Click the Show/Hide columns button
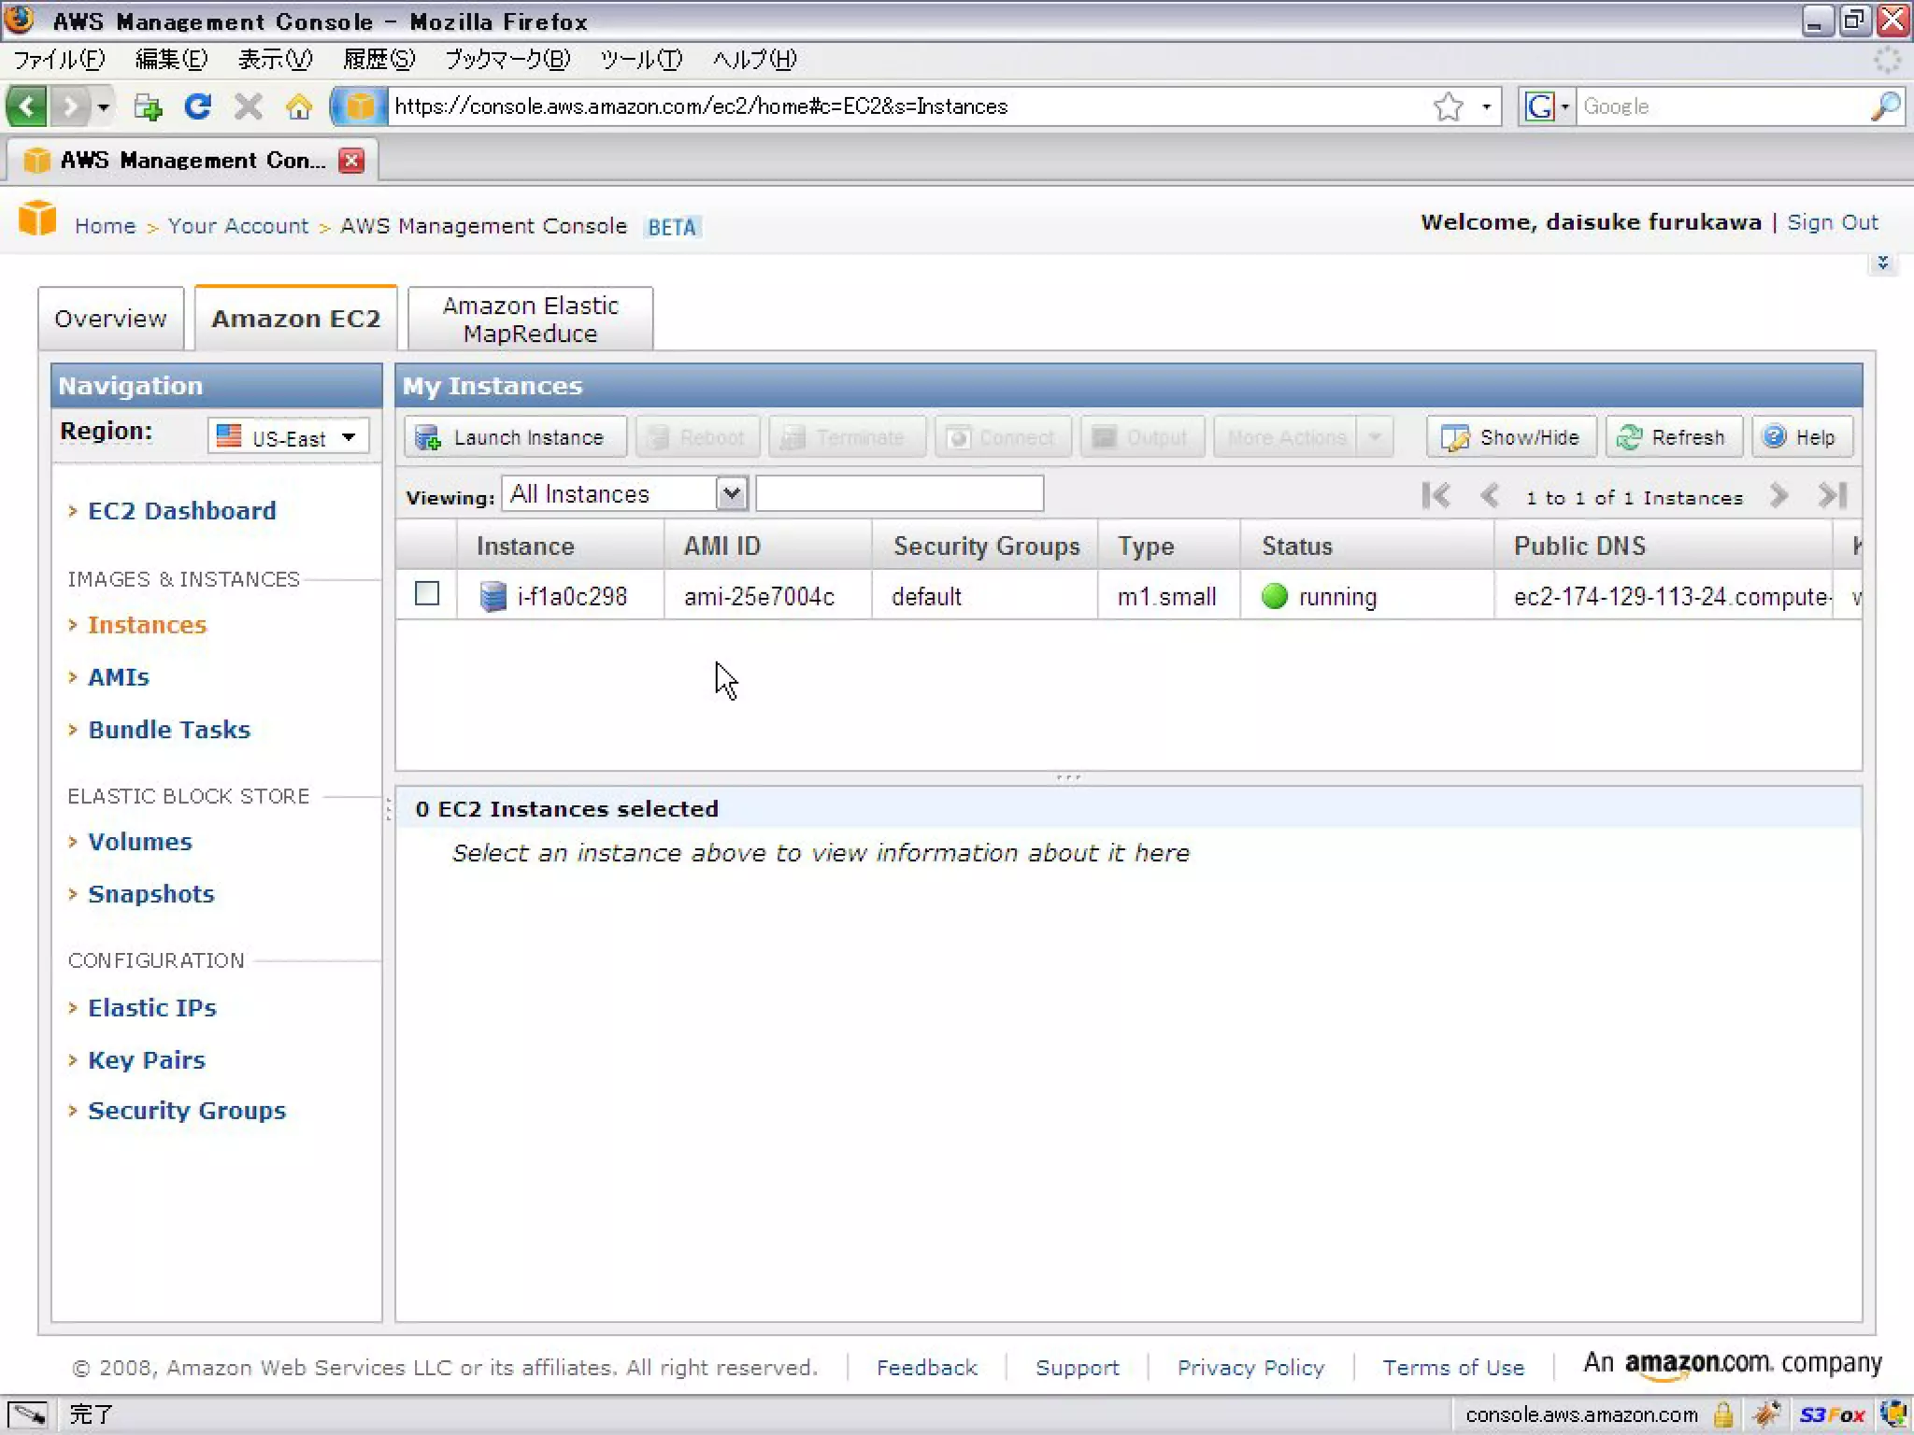 pyautogui.click(x=1510, y=437)
